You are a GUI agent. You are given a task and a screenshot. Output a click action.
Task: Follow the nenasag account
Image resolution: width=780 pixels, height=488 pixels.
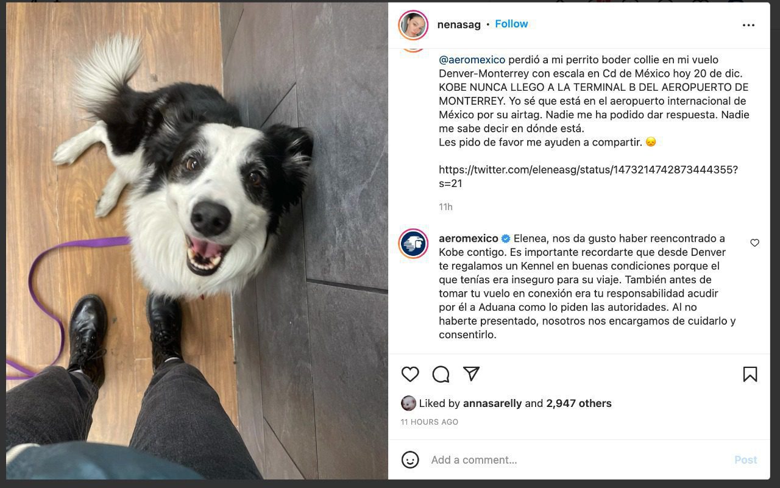click(x=511, y=24)
